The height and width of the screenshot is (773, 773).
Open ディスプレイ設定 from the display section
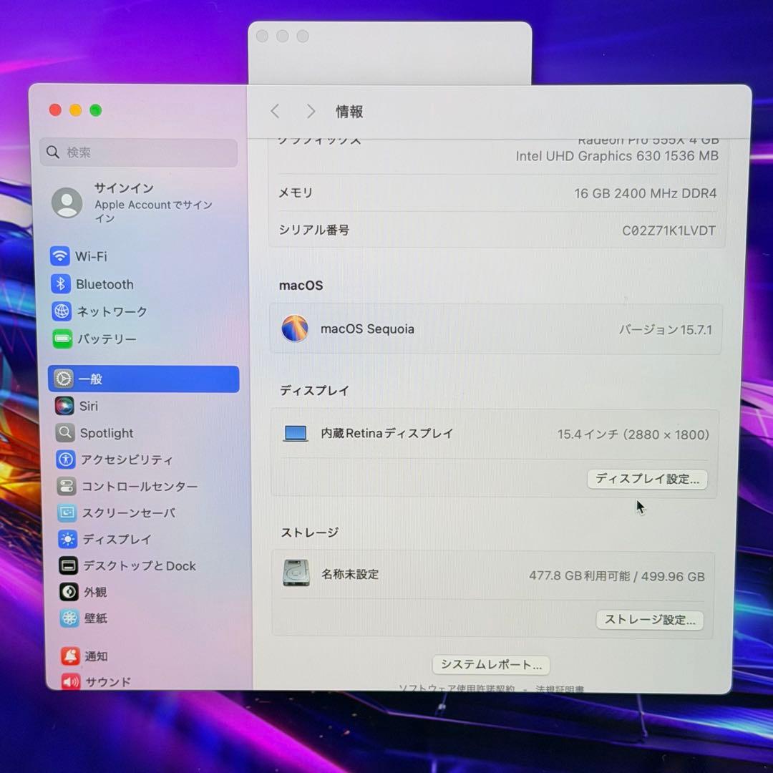click(646, 479)
